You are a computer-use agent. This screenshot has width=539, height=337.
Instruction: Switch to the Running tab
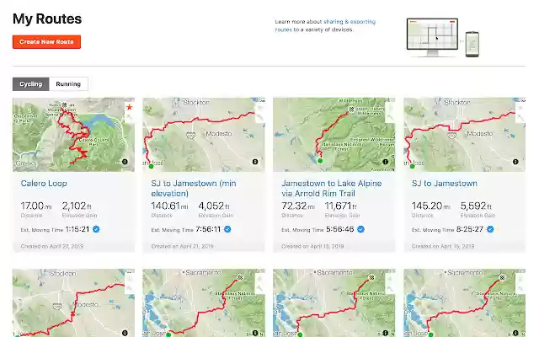pyautogui.click(x=69, y=84)
